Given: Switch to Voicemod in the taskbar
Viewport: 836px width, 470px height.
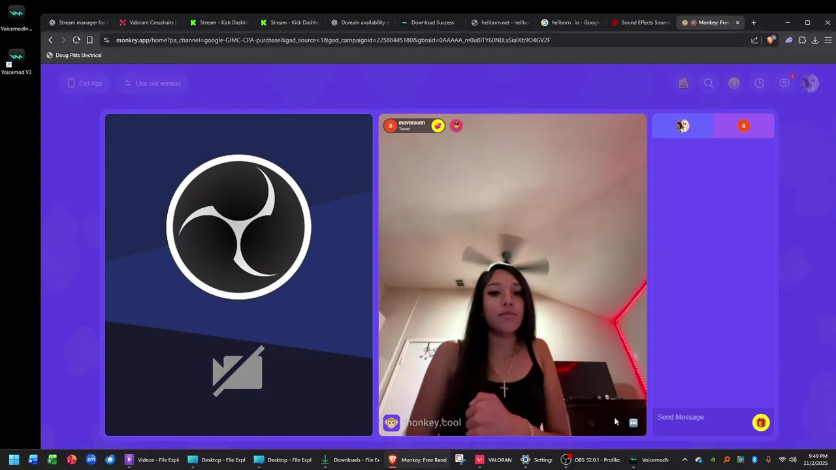Looking at the screenshot, I should click(x=649, y=460).
